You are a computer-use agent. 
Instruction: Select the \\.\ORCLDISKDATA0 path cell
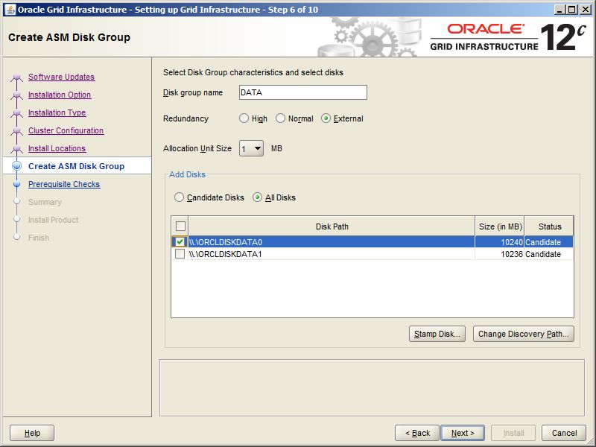[x=332, y=242]
